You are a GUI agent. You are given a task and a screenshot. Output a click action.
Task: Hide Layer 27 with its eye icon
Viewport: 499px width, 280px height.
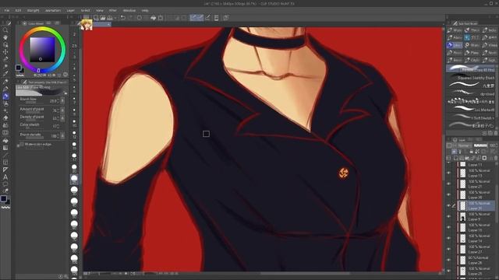coord(449,249)
